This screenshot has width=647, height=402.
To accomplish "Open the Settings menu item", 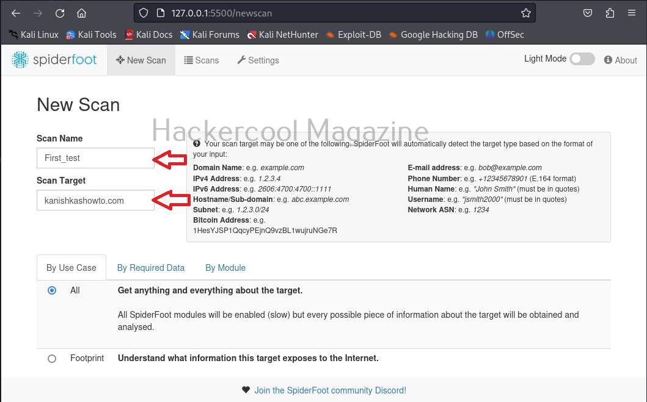I will point(258,60).
